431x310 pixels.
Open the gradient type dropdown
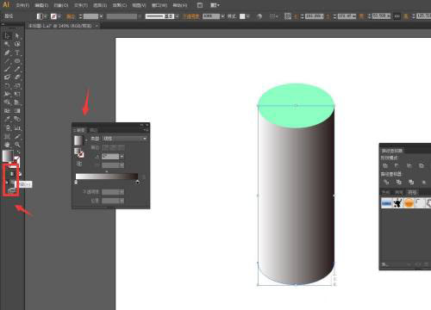pyautogui.click(x=125, y=139)
